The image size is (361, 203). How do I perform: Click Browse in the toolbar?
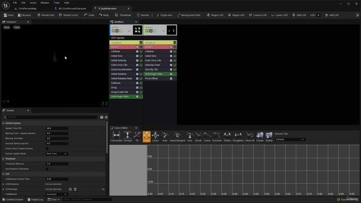(x=24, y=15)
